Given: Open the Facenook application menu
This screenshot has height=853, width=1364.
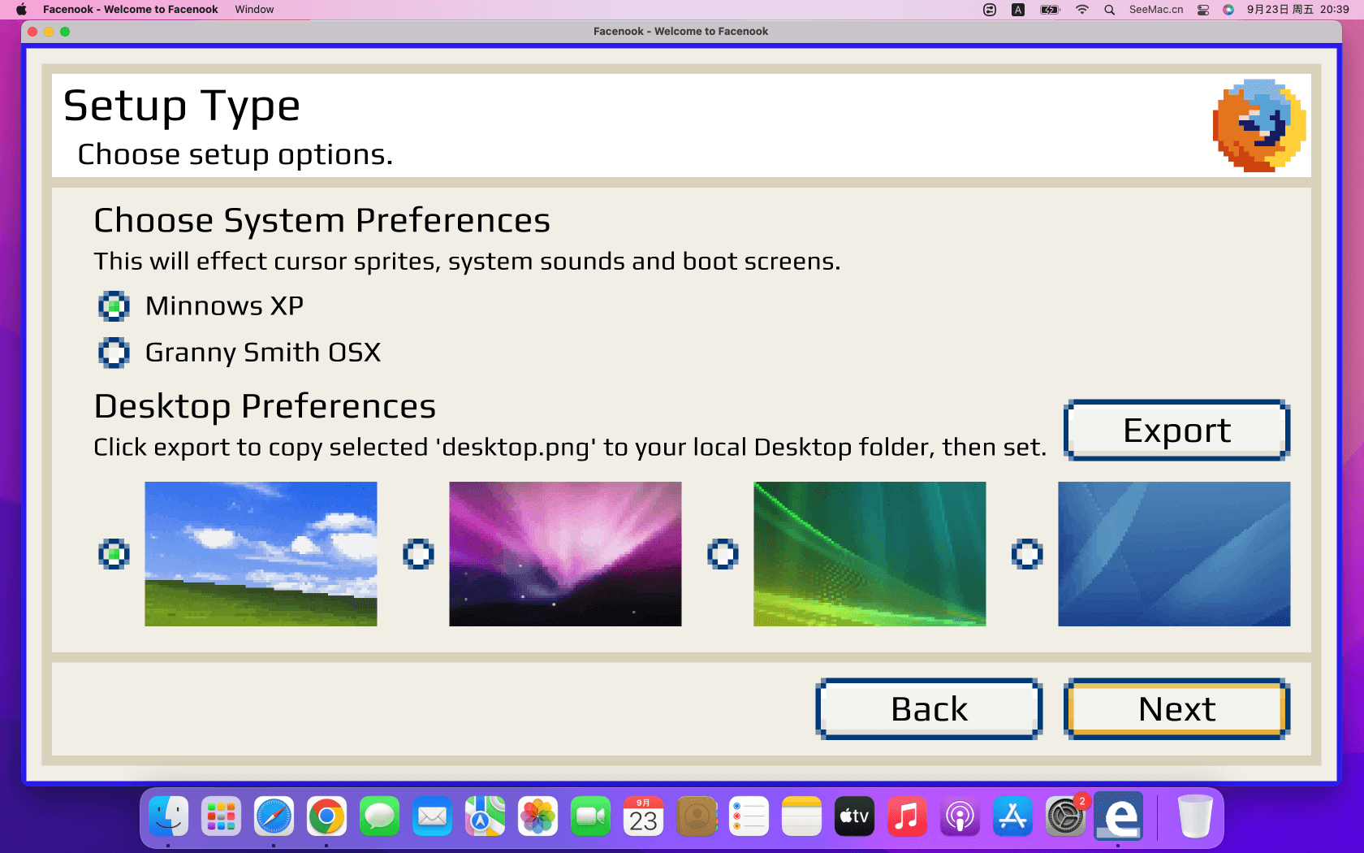Looking at the screenshot, I should coord(130,10).
